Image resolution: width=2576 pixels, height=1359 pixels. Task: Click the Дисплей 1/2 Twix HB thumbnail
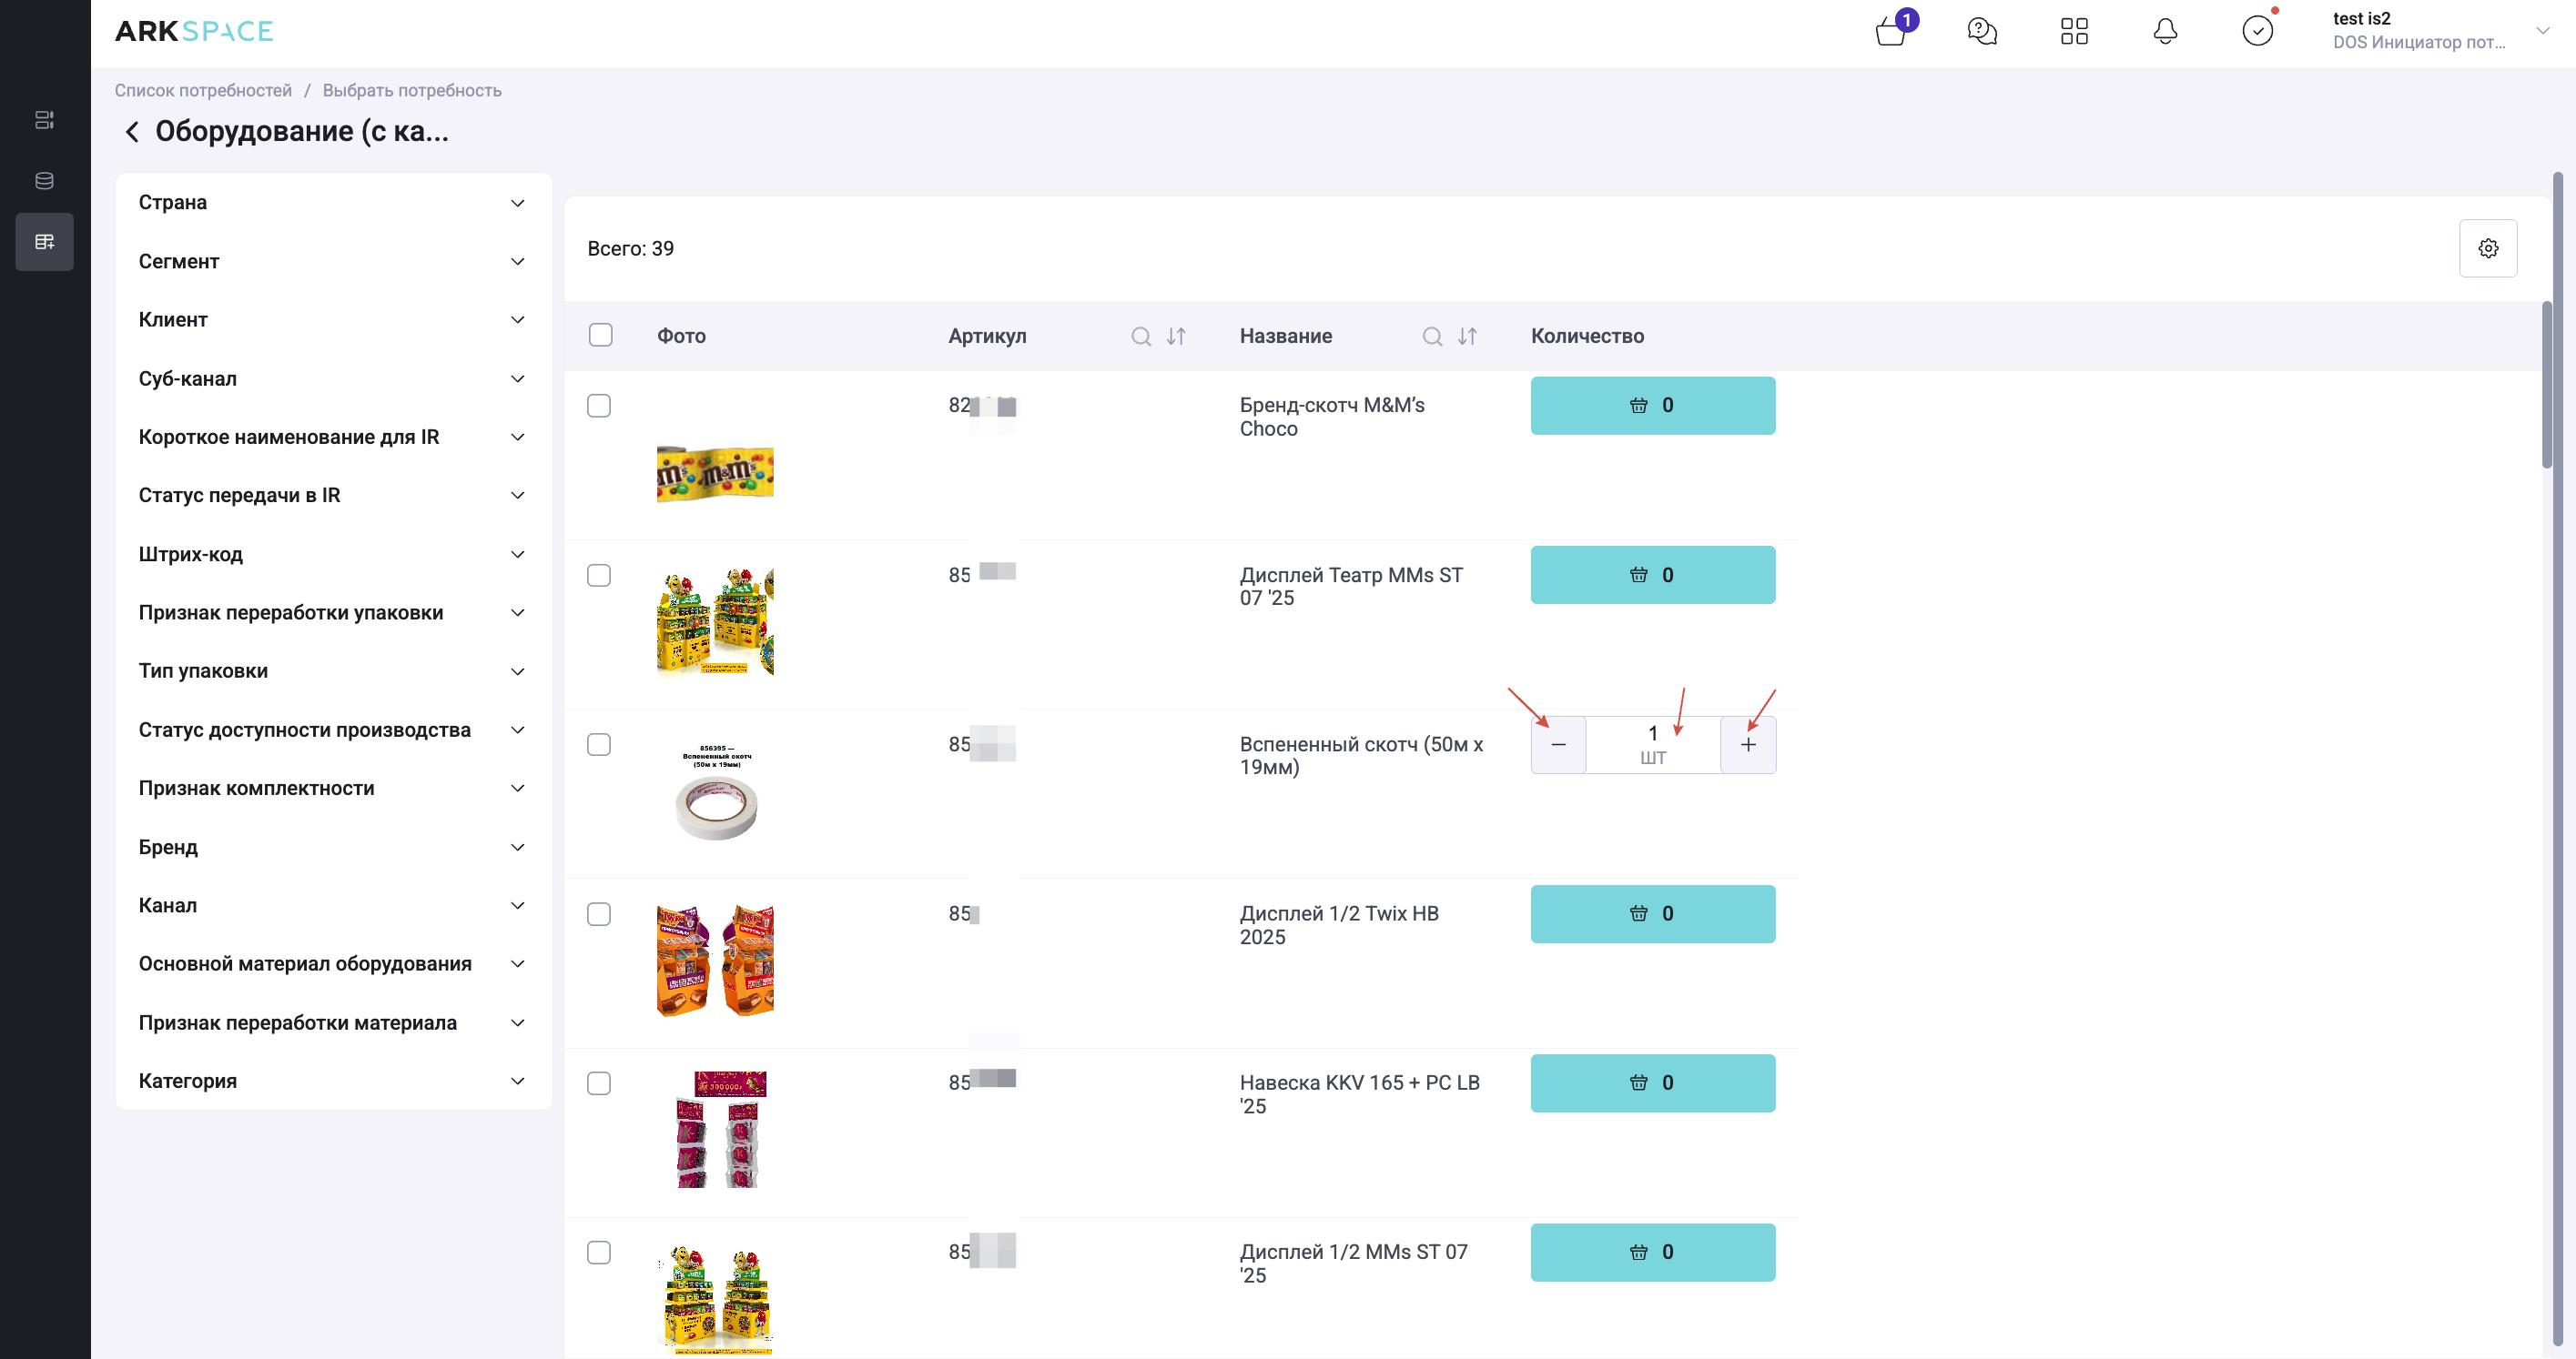tap(714, 961)
